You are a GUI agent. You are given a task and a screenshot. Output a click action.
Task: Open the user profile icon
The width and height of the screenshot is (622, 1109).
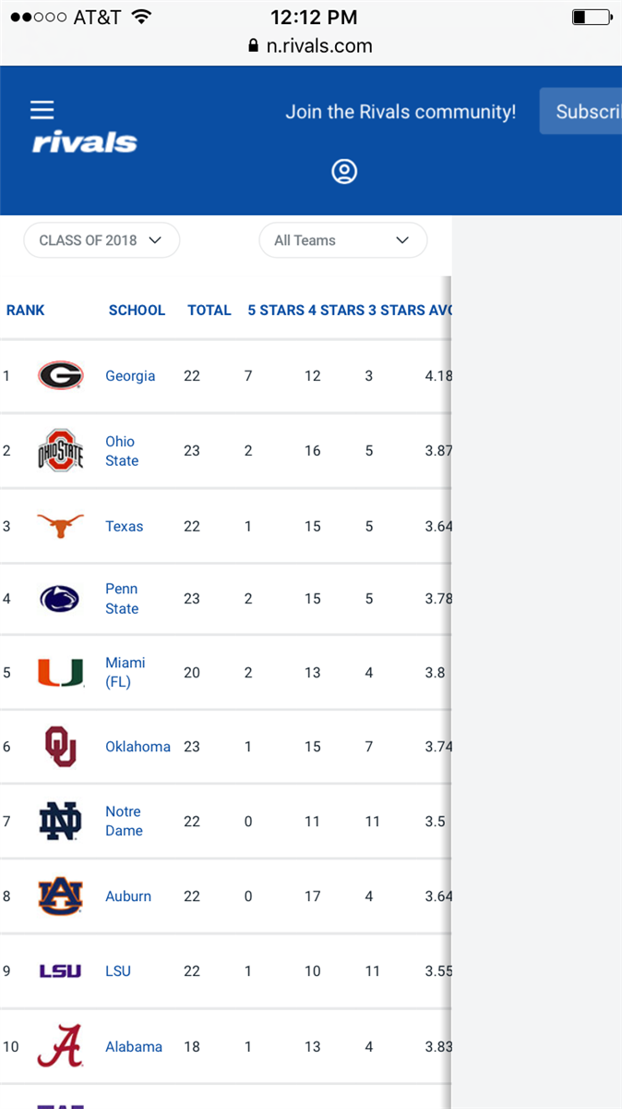[x=344, y=172]
